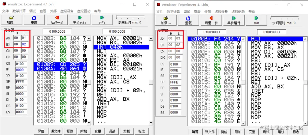The image size is (308, 135).
Task: Select highlighted HLT line in right disassembly
Action: 275,39
